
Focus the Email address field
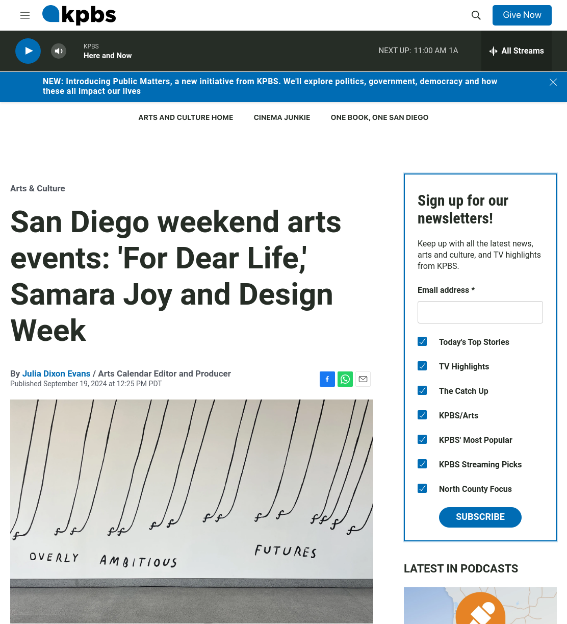tap(480, 312)
